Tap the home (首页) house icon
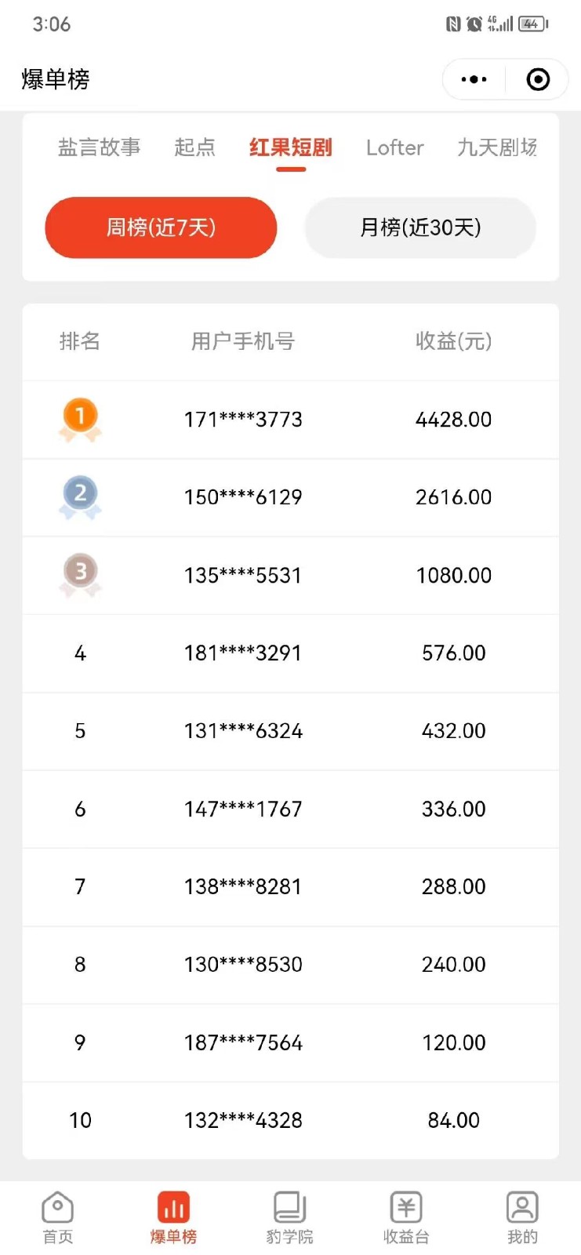Viewport: 581px width, 1255px height. pos(57,1209)
